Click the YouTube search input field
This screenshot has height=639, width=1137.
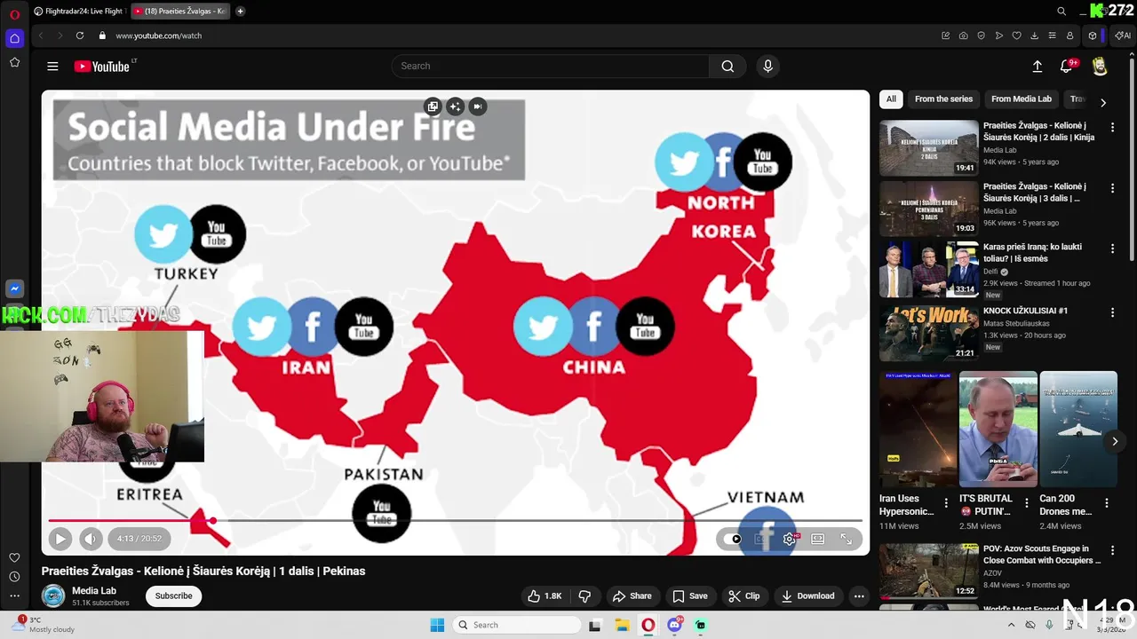pyautogui.click(x=551, y=66)
